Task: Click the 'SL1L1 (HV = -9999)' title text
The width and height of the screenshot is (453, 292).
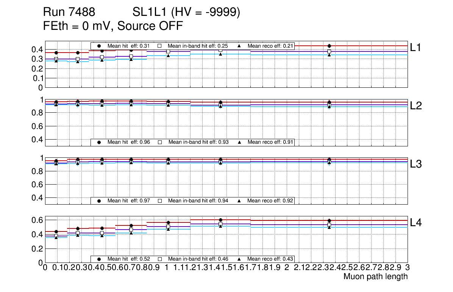Action: (186, 13)
